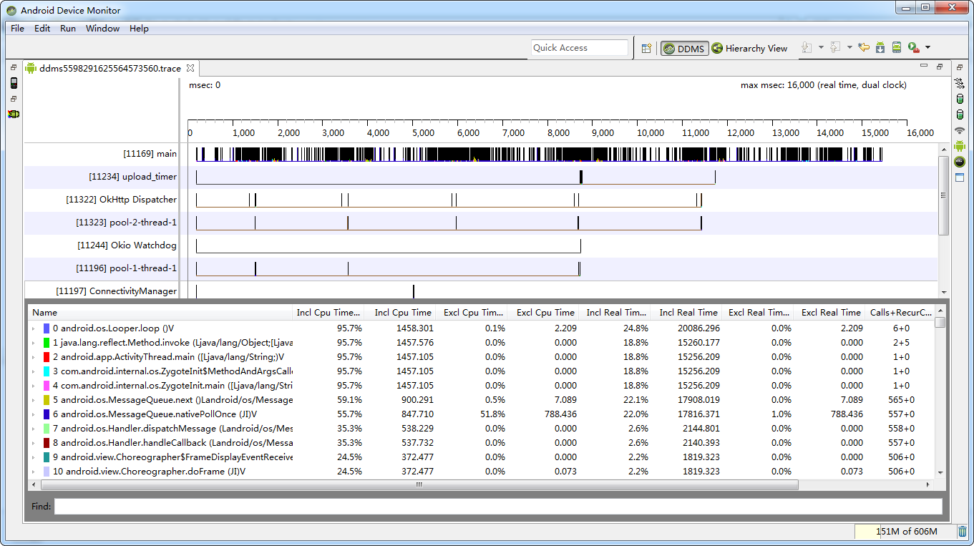Open the Window menu

[103, 29]
